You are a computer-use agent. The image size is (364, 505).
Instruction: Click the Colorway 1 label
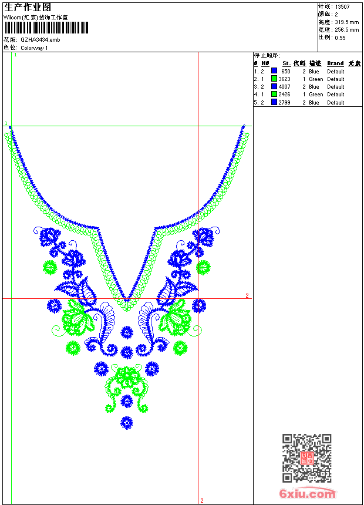(34, 48)
